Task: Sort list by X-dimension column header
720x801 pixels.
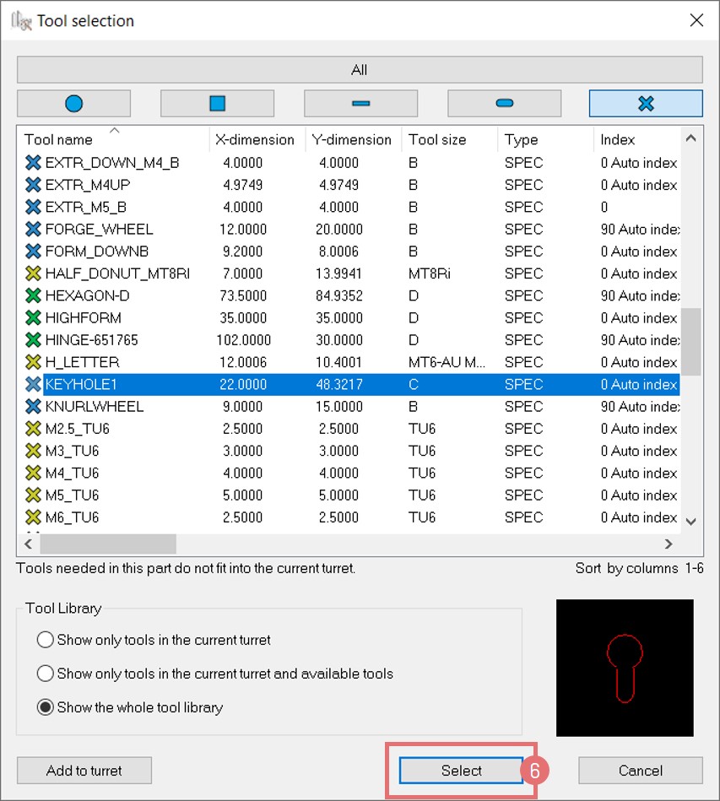Action: click(255, 139)
